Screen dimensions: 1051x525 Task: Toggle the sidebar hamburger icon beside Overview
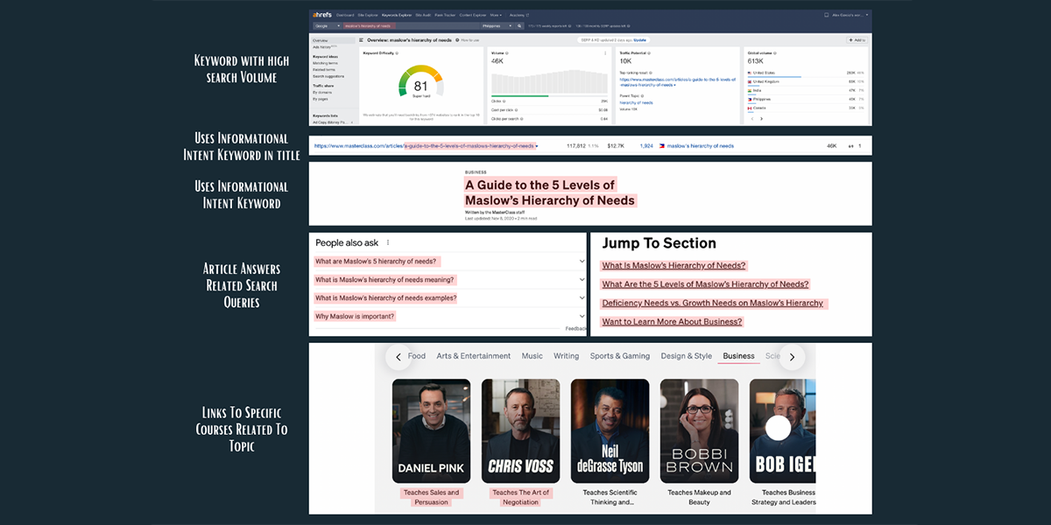[361, 40]
